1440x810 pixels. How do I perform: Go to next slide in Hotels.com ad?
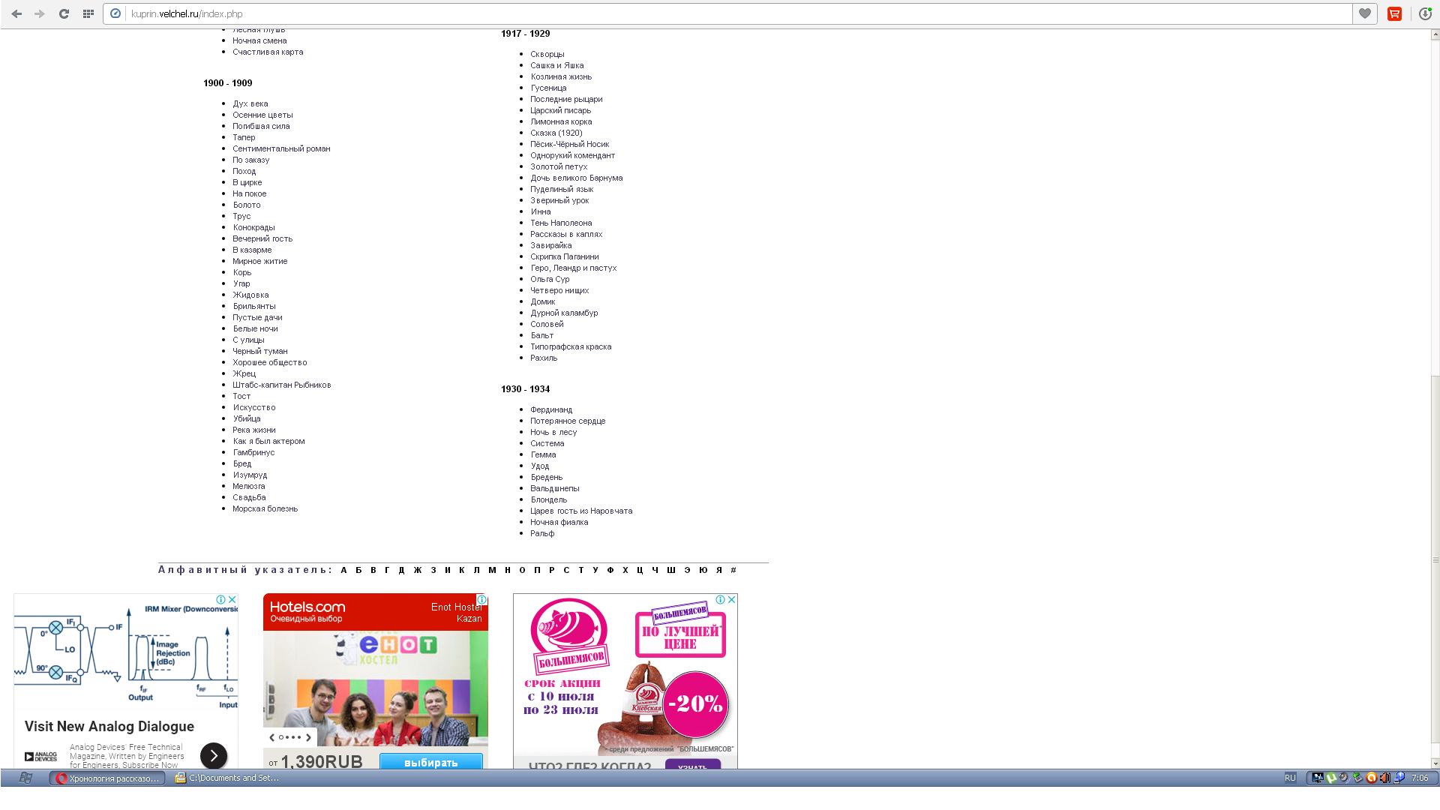tap(308, 737)
